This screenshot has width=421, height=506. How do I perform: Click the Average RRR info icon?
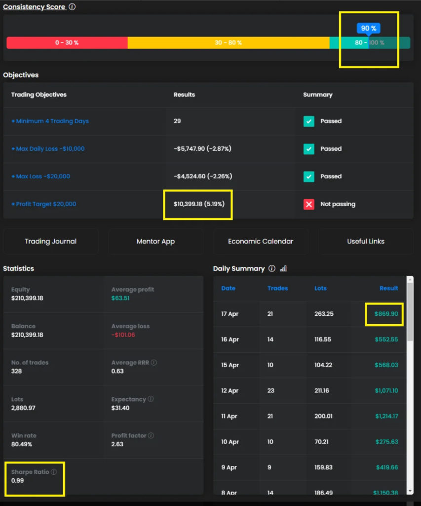click(154, 363)
